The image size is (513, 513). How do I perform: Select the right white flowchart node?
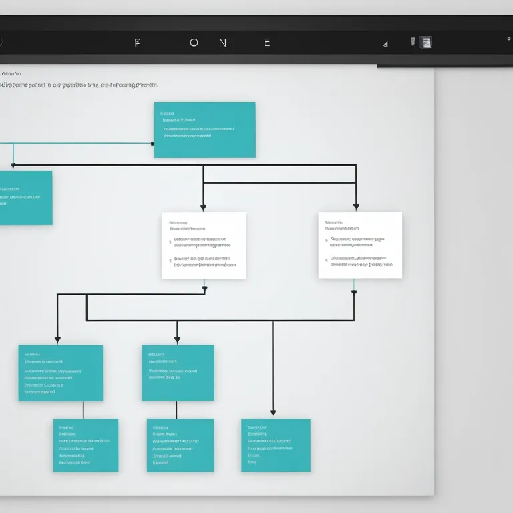[x=360, y=245]
